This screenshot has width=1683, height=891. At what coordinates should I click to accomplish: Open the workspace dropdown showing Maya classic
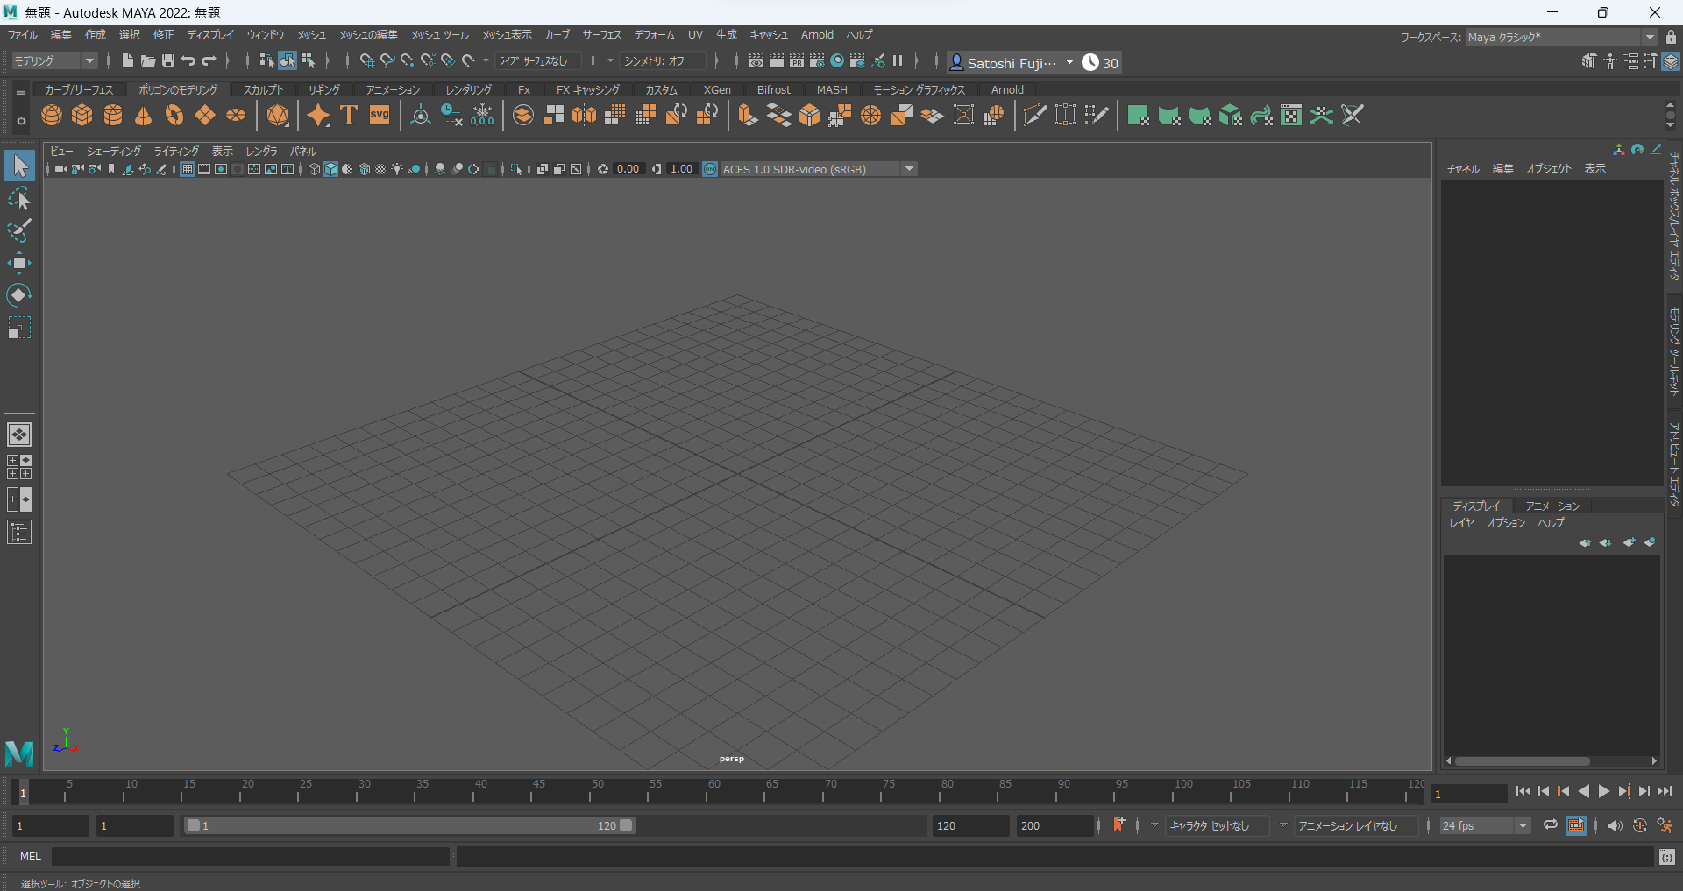point(1651,37)
